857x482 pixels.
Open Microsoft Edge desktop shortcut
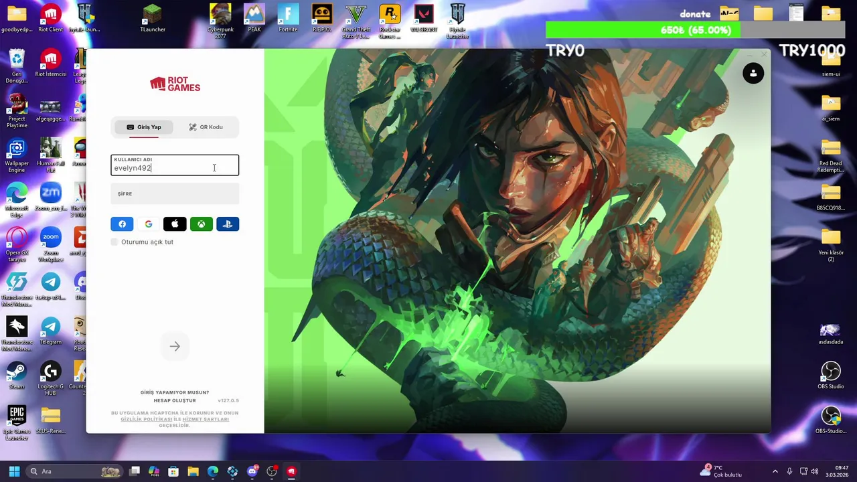coord(17,200)
